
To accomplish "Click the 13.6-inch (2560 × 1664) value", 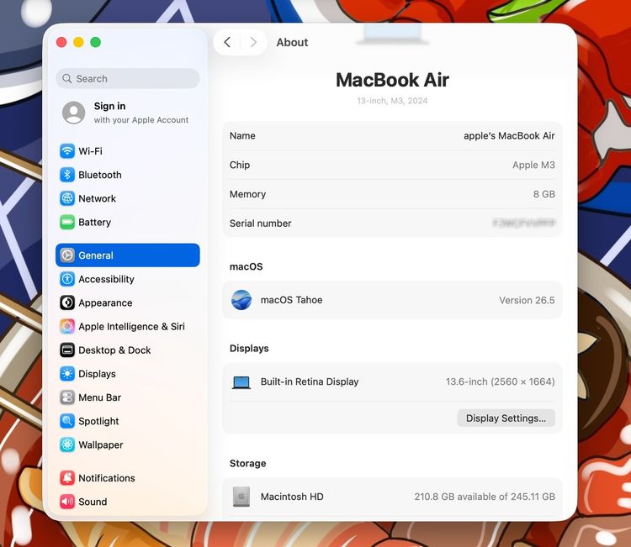I will click(x=501, y=381).
